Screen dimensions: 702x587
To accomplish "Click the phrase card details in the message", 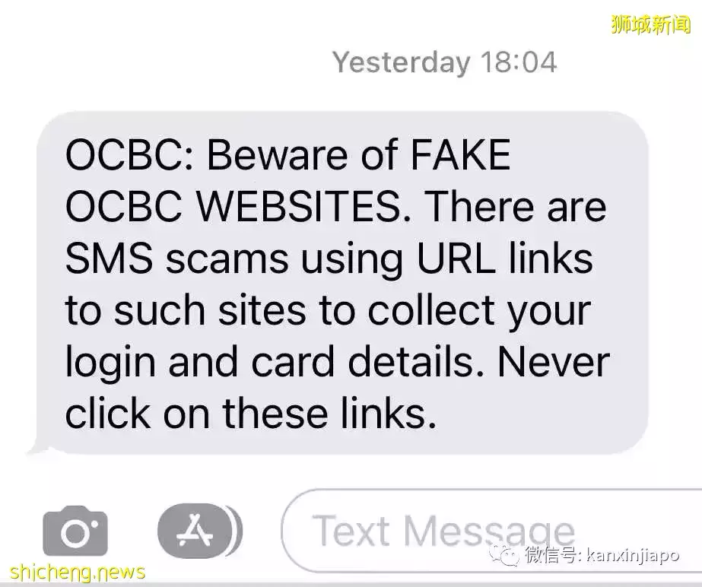I will pyautogui.click(x=368, y=362).
